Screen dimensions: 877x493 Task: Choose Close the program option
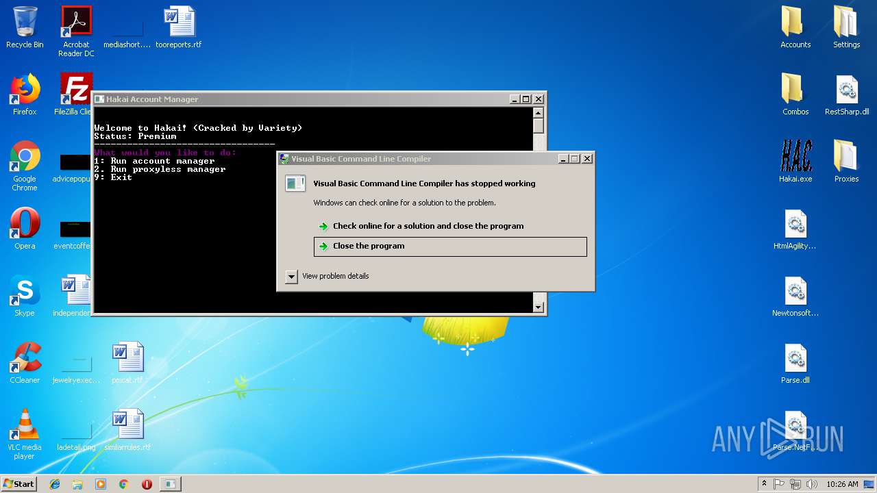(450, 246)
